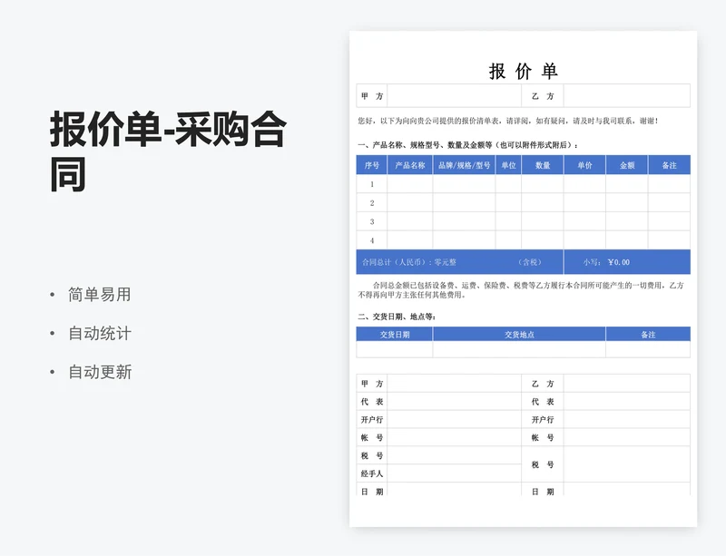The width and height of the screenshot is (726, 556).
Task: Click the 乙方 label in the signature table
Action: [x=543, y=384]
